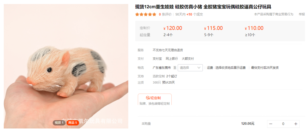
Task: Click the dropdown chevron arrow in 请选择
Action: tap(199, 68)
